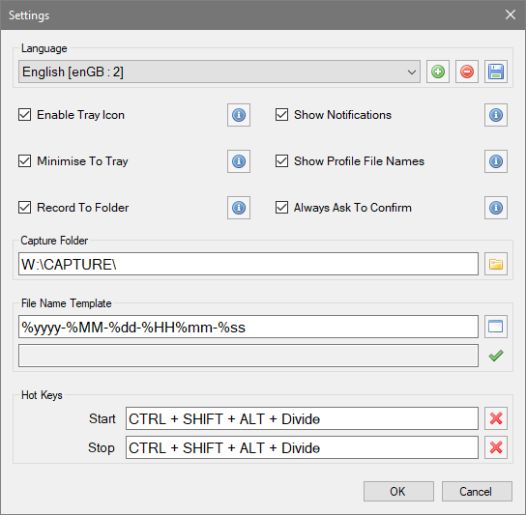The width and height of the screenshot is (526, 515).
Task: Open info for Show Notifications
Action: pyautogui.click(x=496, y=115)
